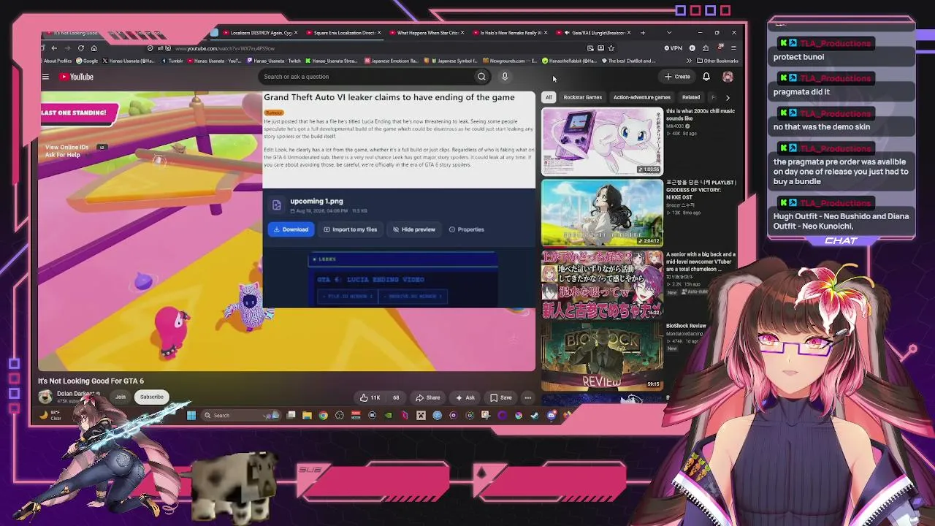
Task: Open Japanese Emoticon bookmark
Action: (x=391, y=61)
